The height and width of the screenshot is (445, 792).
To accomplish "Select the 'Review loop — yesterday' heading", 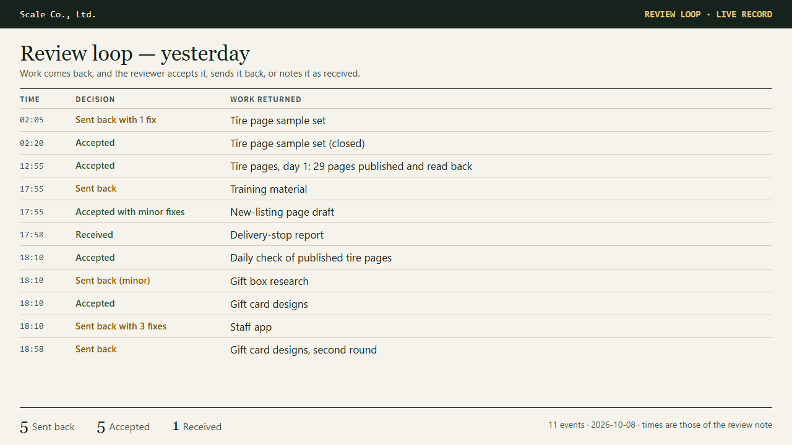I will point(135,53).
